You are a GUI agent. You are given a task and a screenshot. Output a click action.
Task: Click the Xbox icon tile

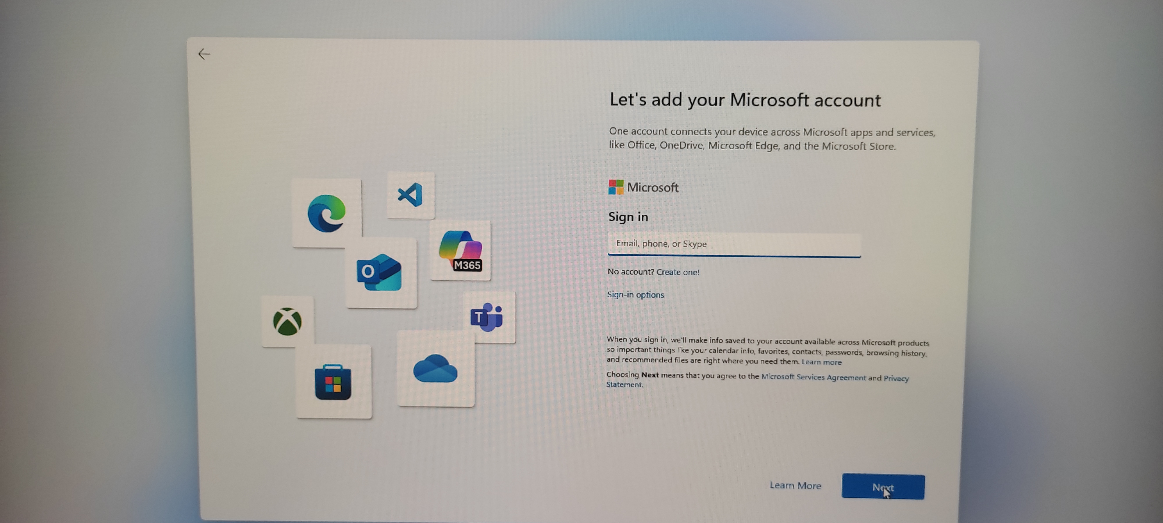point(287,322)
